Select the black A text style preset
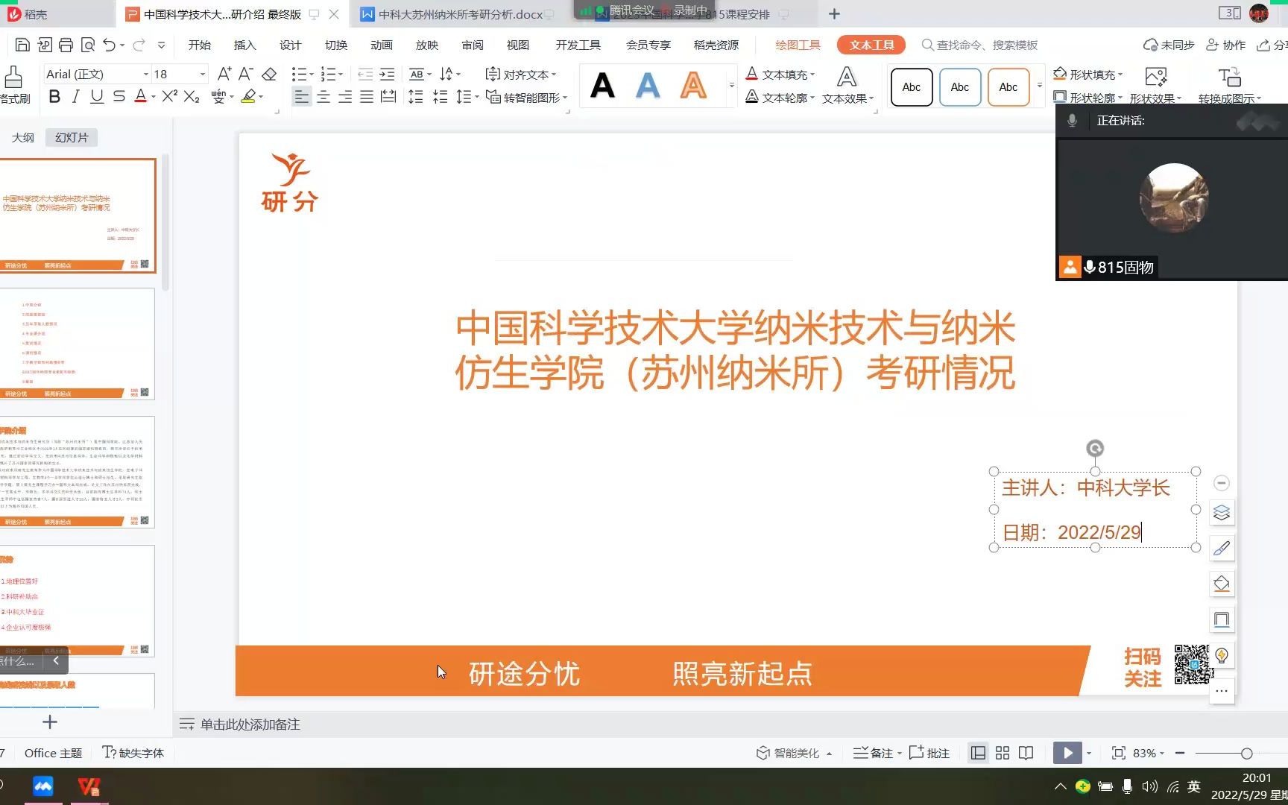 [x=602, y=86]
